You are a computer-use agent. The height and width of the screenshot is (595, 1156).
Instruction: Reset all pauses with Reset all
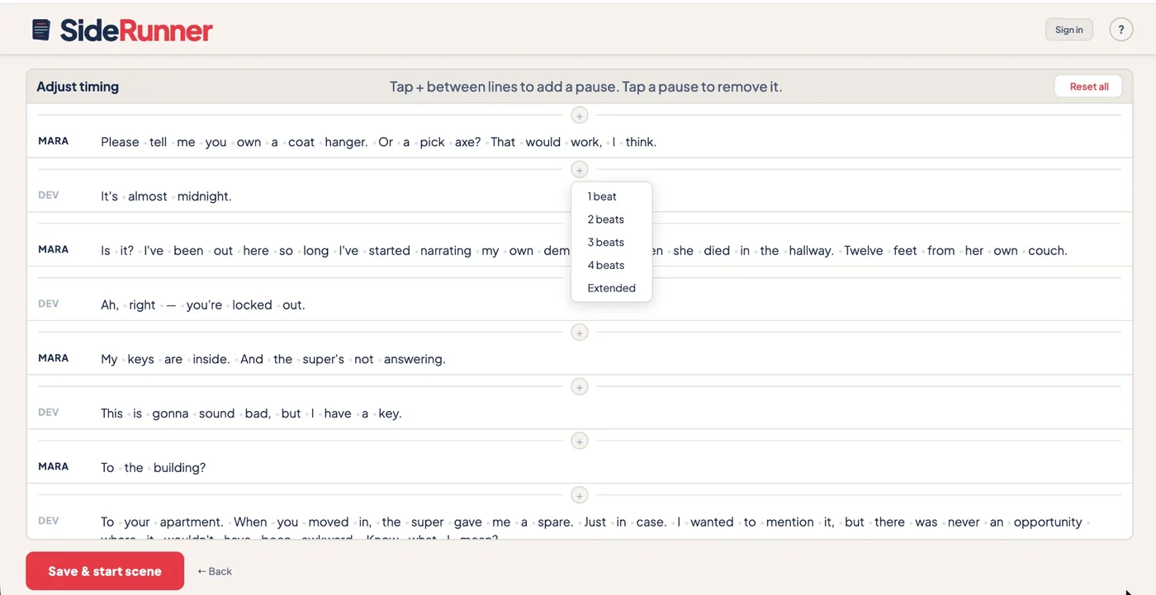pyautogui.click(x=1089, y=87)
